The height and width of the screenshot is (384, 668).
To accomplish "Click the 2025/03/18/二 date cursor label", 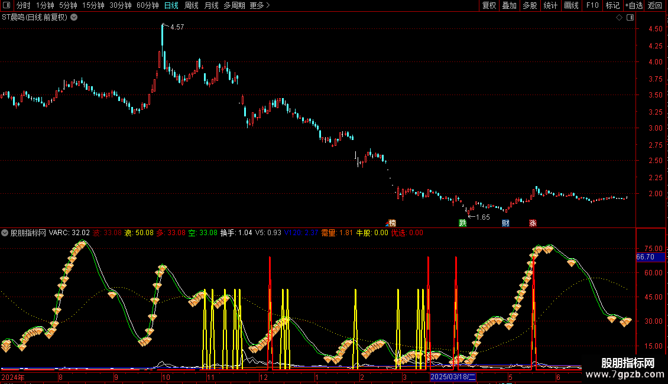I will [453, 377].
